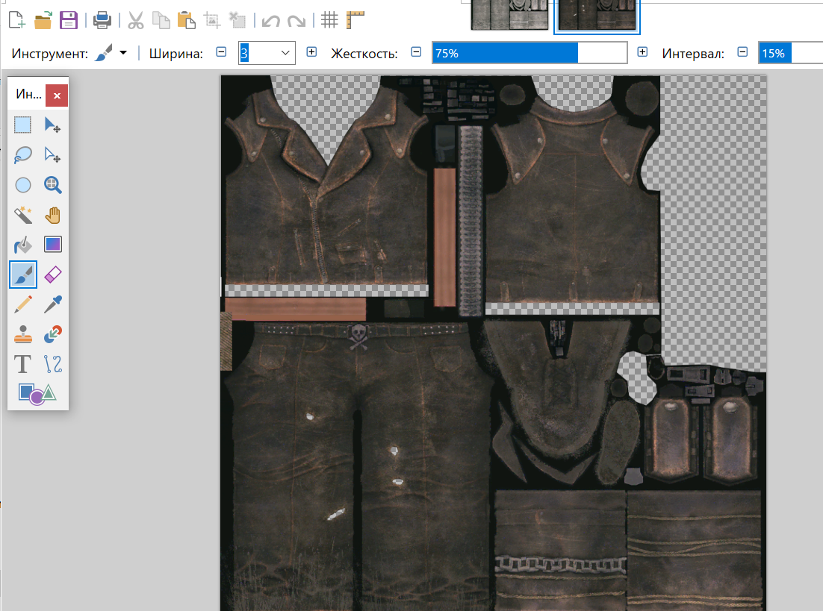Image resolution: width=823 pixels, height=611 pixels.
Task: Decrease Жесткость with the minus button
Action: coord(417,53)
